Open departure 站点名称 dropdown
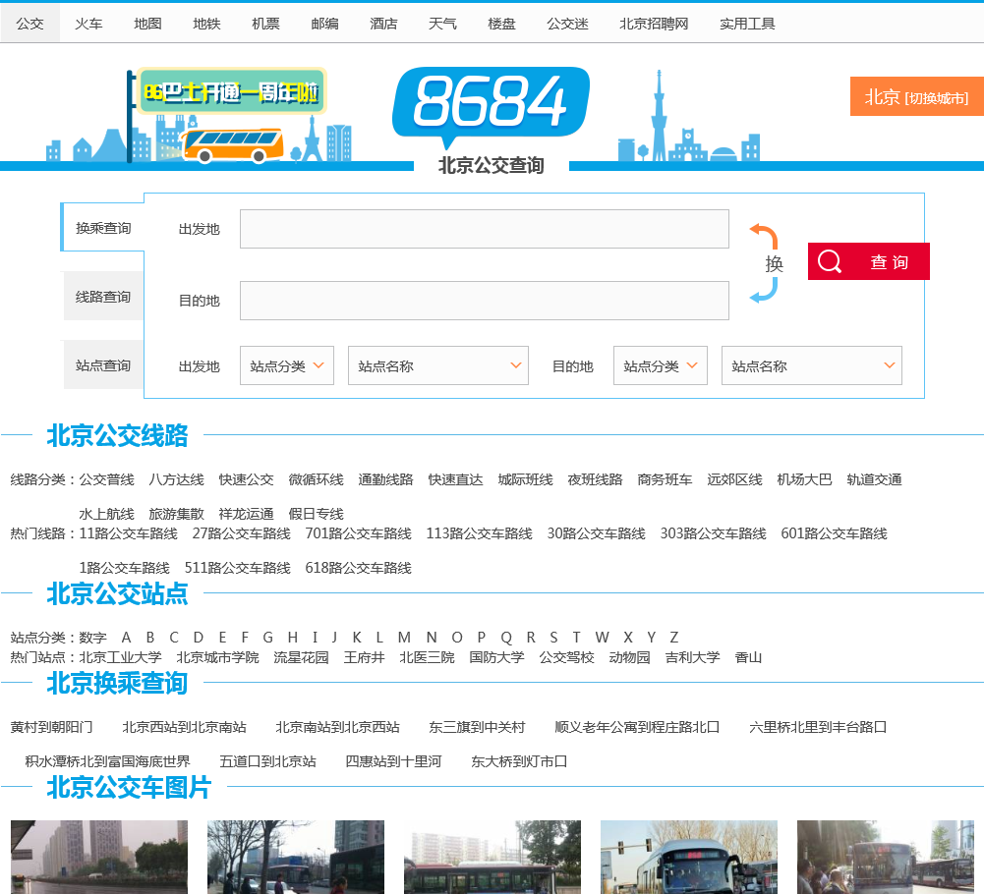This screenshot has height=894, width=984. pyautogui.click(x=438, y=365)
